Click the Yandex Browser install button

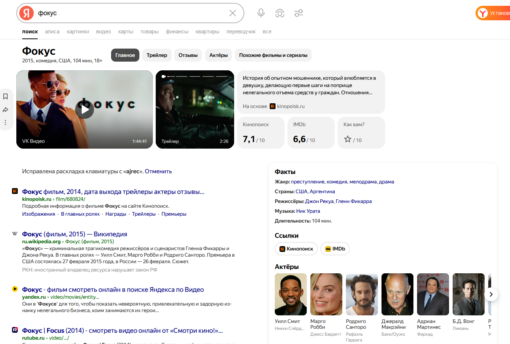coord(493,13)
